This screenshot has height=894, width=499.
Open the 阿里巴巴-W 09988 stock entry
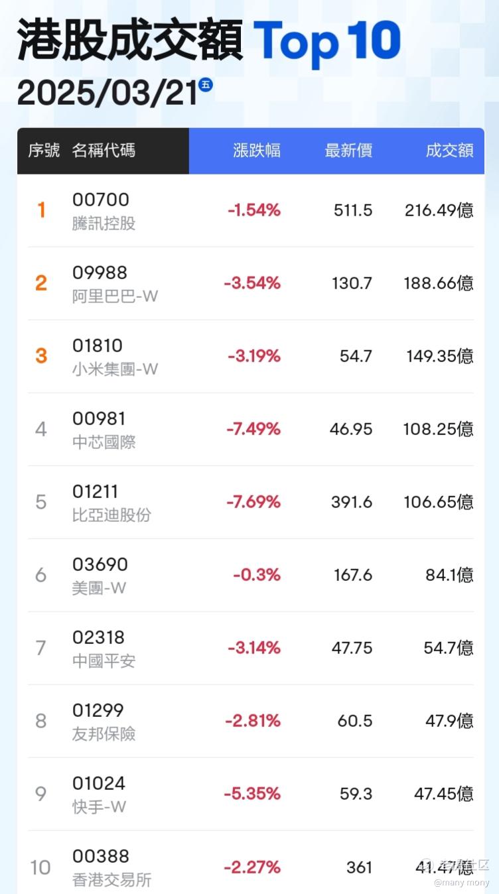point(251,284)
